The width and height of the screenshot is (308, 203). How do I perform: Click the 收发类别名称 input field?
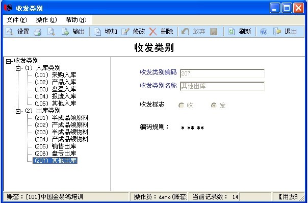coord(222,86)
